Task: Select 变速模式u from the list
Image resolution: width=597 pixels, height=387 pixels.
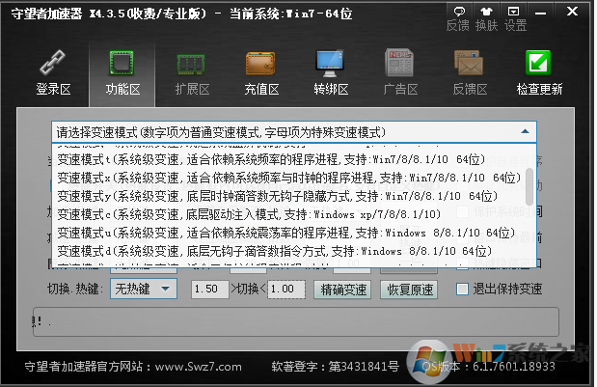Action: click(291, 233)
